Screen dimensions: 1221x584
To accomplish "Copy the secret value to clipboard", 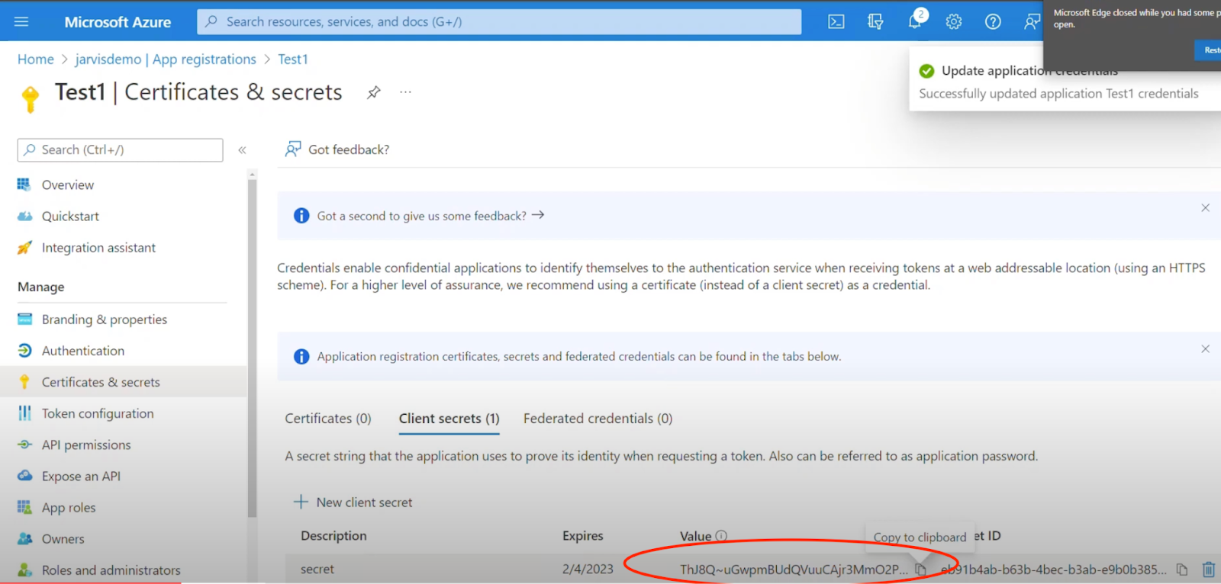I will pyautogui.click(x=920, y=570).
